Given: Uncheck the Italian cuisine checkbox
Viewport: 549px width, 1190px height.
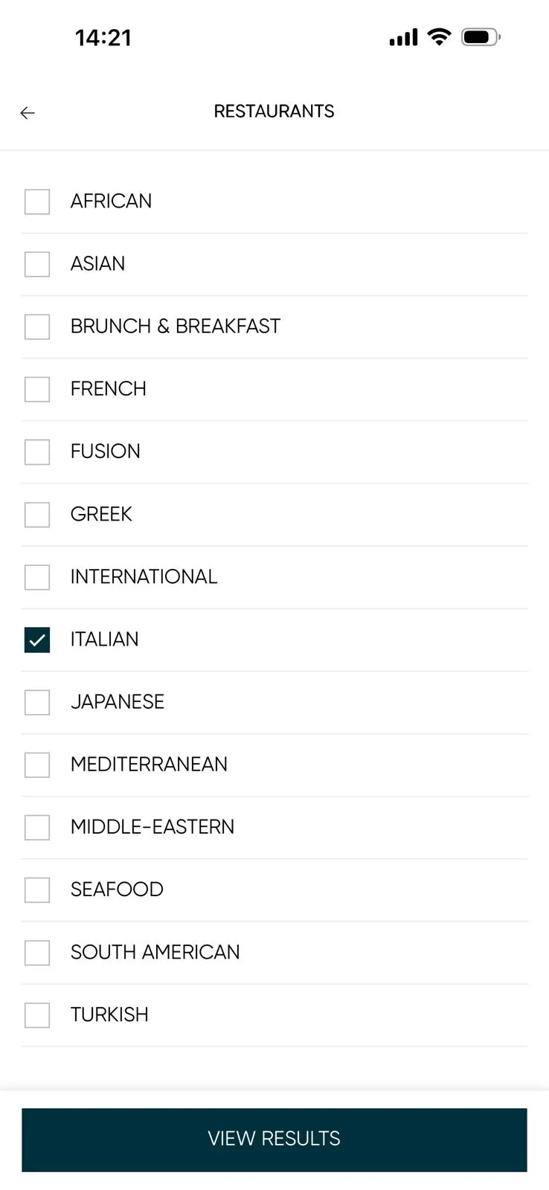Looking at the screenshot, I should point(37,640).
